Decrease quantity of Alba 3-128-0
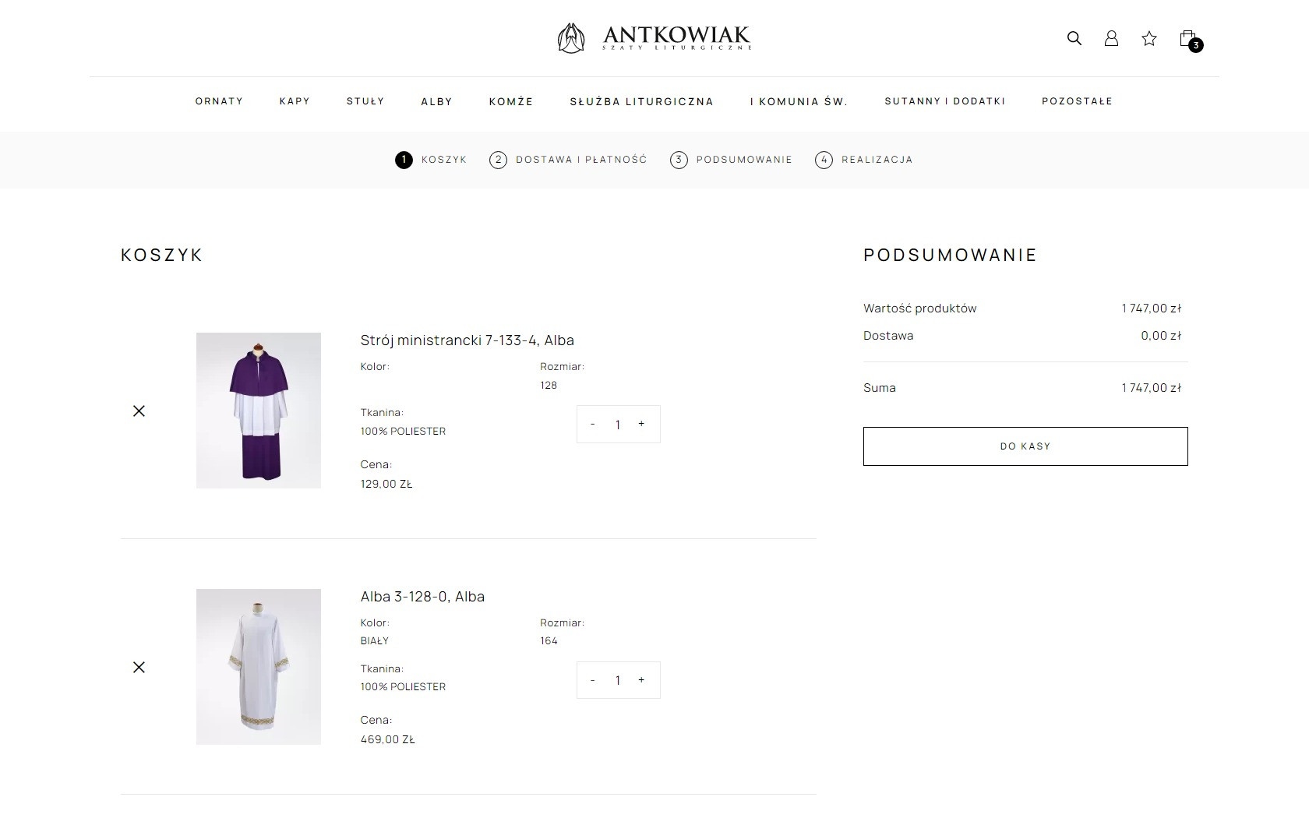Screen dimensions: 1309x818 coord(593,680)
